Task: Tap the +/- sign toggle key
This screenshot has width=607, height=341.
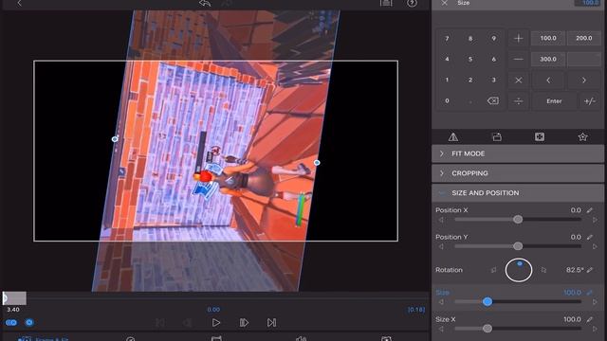Action: tap(590, 101)
